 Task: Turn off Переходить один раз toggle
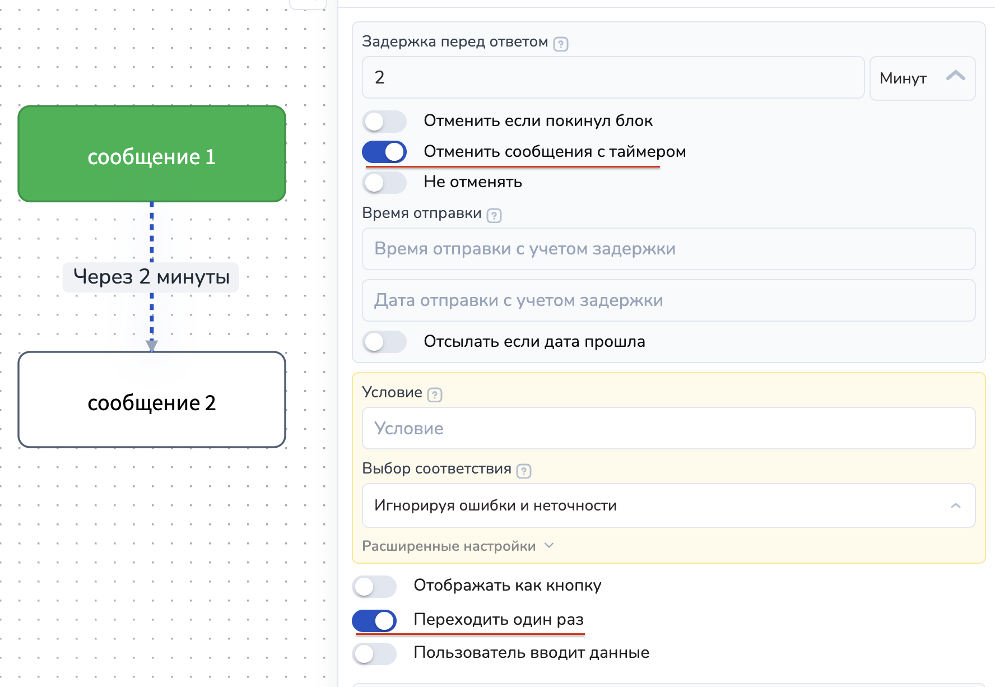(x=374, y=620)
